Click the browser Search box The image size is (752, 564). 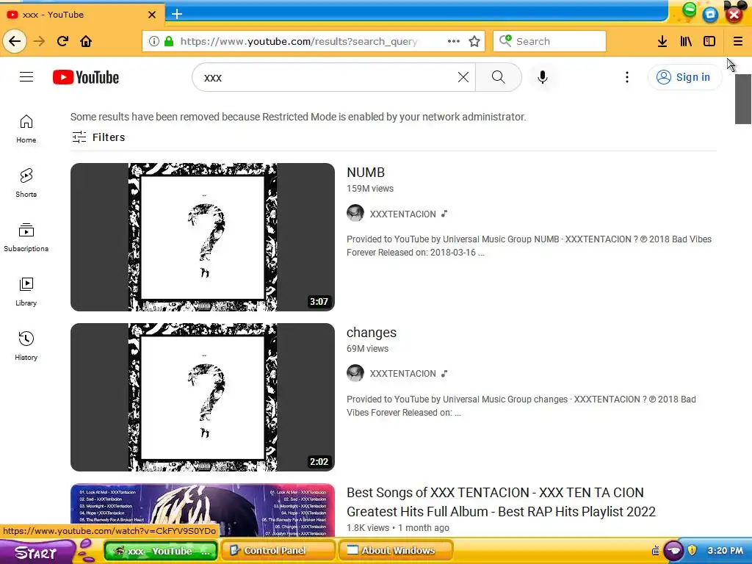tap(549, 41)
